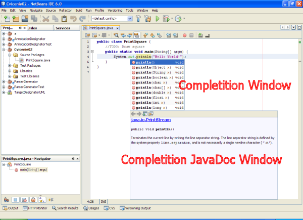Open the java.io.PrintStream link
303x220 pixels.
(x=150, y=120)
